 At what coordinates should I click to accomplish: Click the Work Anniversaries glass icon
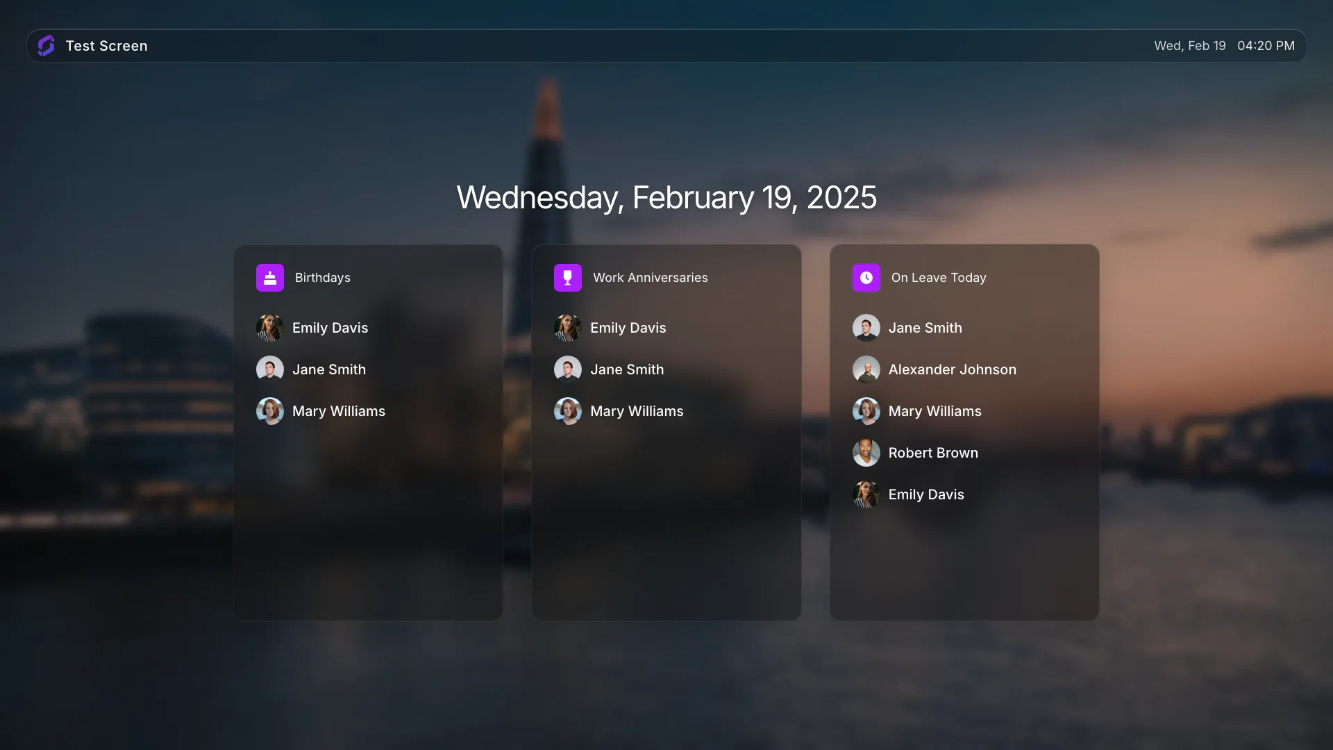(568, 278)
